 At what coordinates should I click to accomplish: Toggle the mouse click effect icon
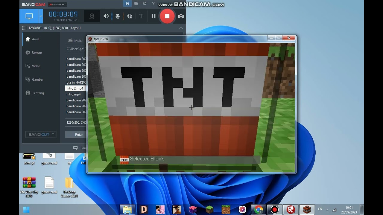[130, 16]
